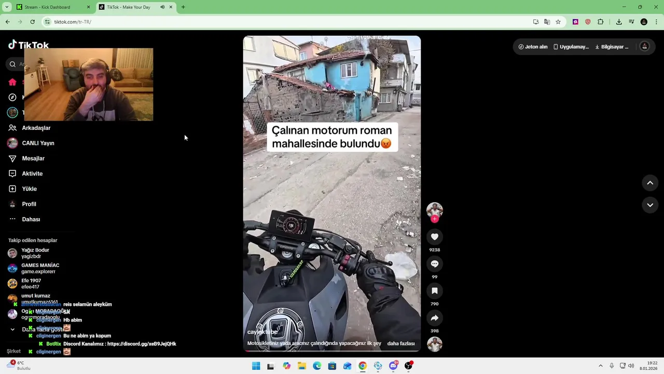Open the Explore compass icon in sidebar
This screenshot has width=664, height=374.
[12, 97]
